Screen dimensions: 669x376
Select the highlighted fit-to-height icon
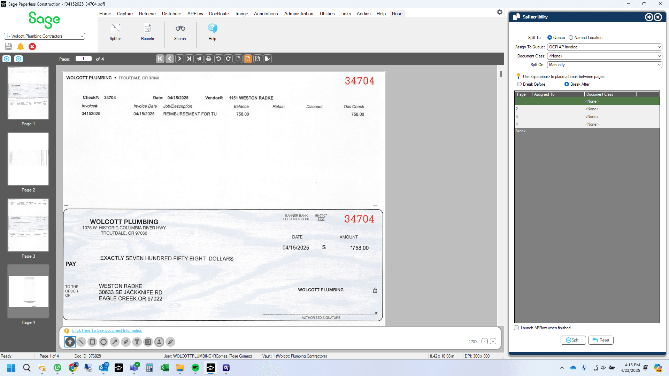(248, 59)
